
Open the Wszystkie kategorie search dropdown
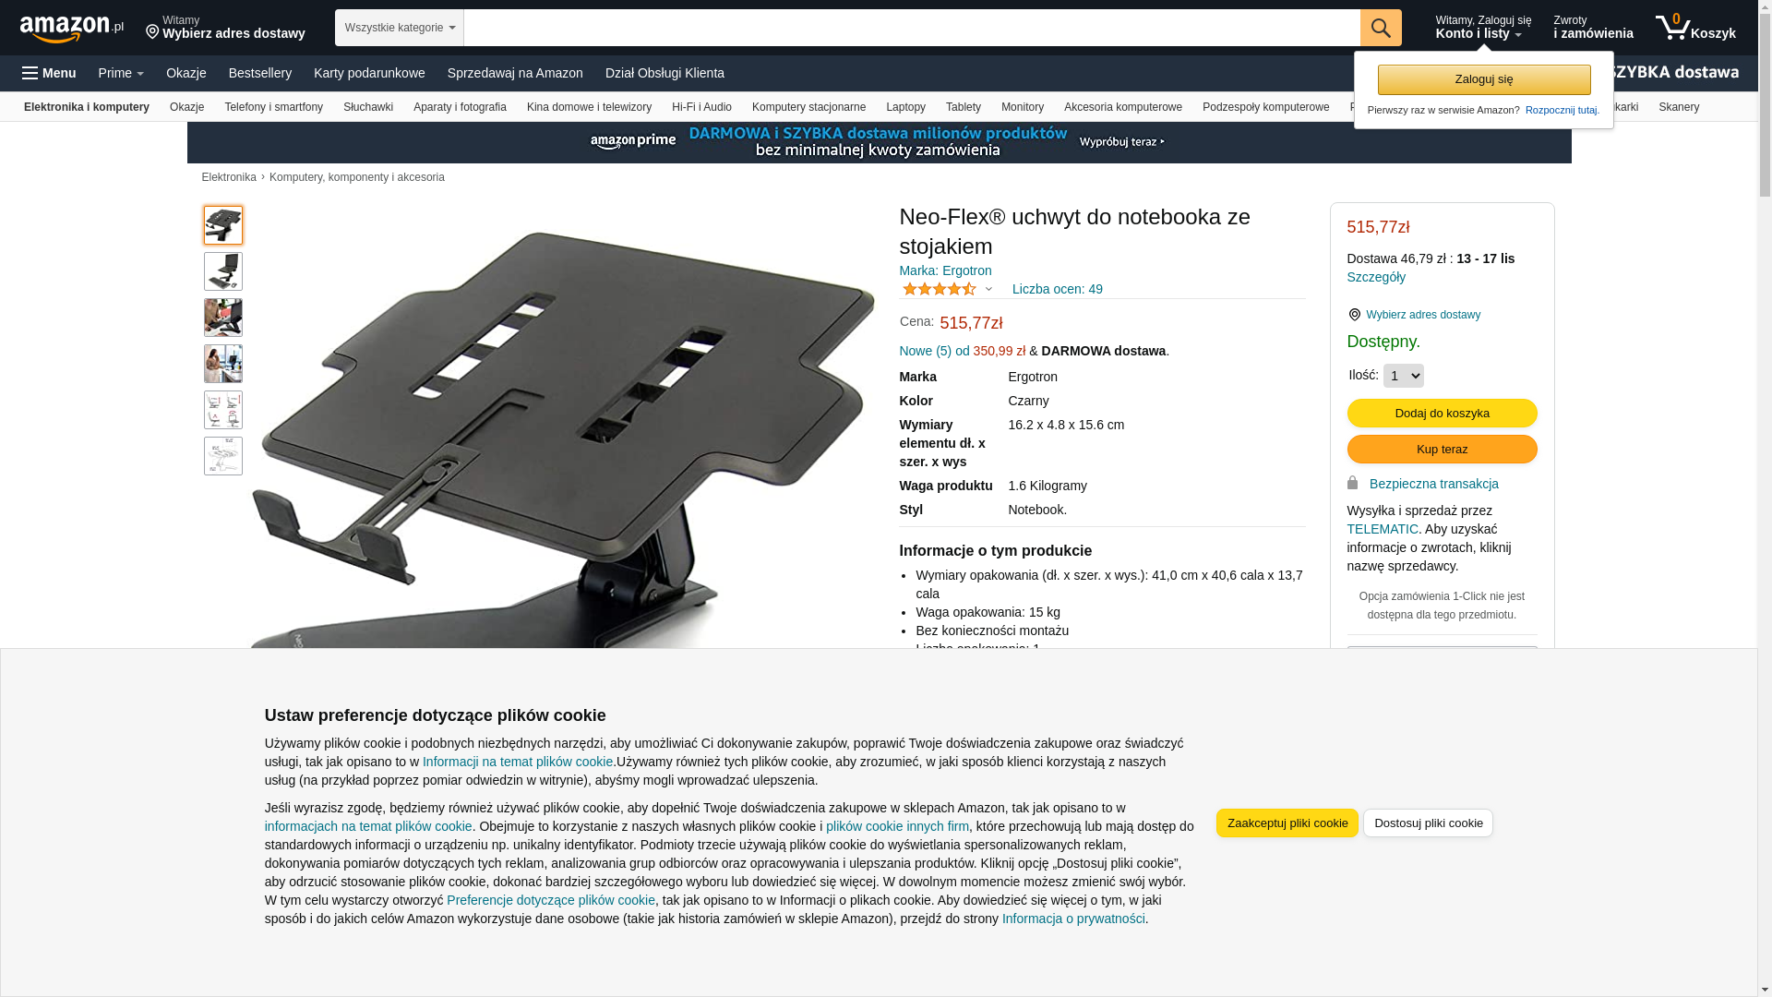[x=399, y=28]
